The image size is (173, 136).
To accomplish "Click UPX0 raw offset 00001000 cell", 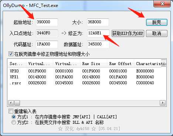I will click(x=118, y=71).
